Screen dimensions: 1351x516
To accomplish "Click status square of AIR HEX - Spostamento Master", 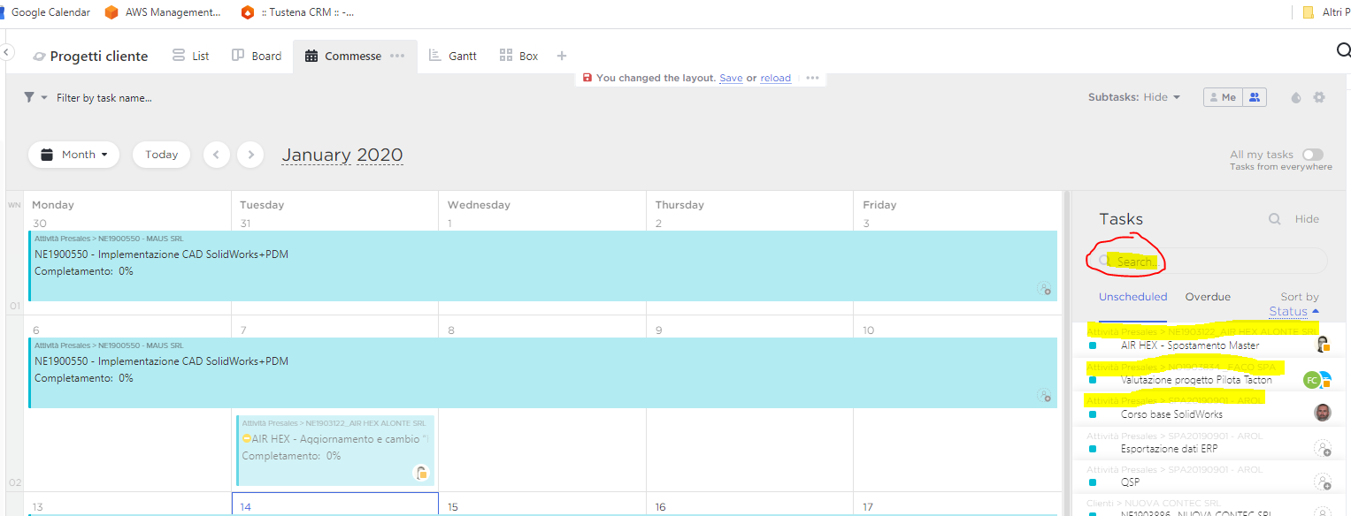I will tap(1093, 345).
